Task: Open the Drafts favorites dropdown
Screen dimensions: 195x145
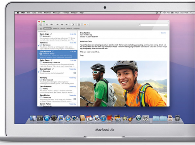Action: (x=56, y=28)
